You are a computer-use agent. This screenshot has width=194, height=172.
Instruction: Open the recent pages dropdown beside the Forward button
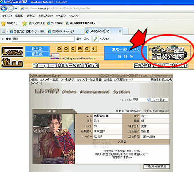coord(16,9)
